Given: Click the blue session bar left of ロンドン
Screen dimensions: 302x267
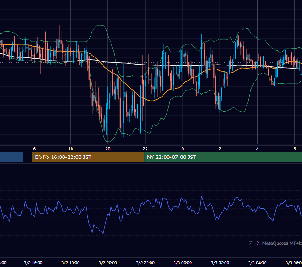Looking at the screenshot, I should [x=12, y=157].
